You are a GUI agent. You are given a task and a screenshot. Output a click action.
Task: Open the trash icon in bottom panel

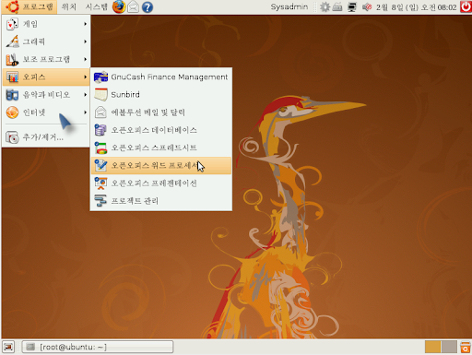(x=466, y=347)
